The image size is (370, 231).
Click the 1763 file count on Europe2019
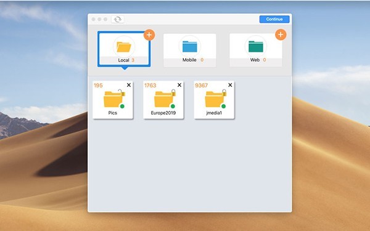[150, 86]
